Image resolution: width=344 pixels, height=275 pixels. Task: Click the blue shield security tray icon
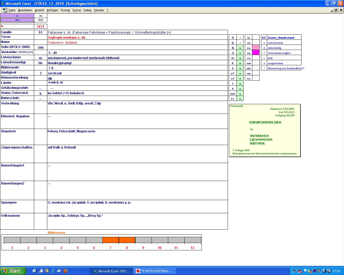(x=314, y=271)
